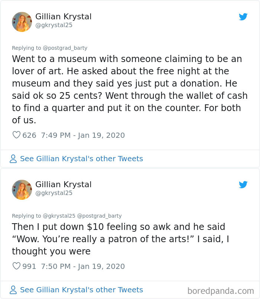This screenshot has width=260, height=299.
Task: Click the Twitter bird icon on the first tweet
Action: (x=244, y=17)
